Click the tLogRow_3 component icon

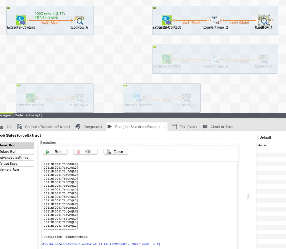click(x=79, y=99)
